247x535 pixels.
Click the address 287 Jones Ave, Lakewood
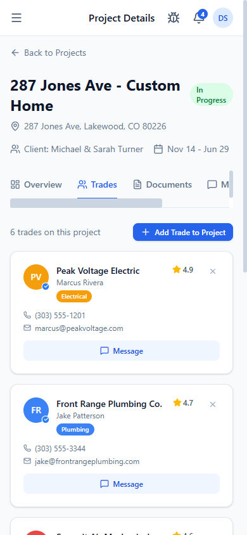95,127
